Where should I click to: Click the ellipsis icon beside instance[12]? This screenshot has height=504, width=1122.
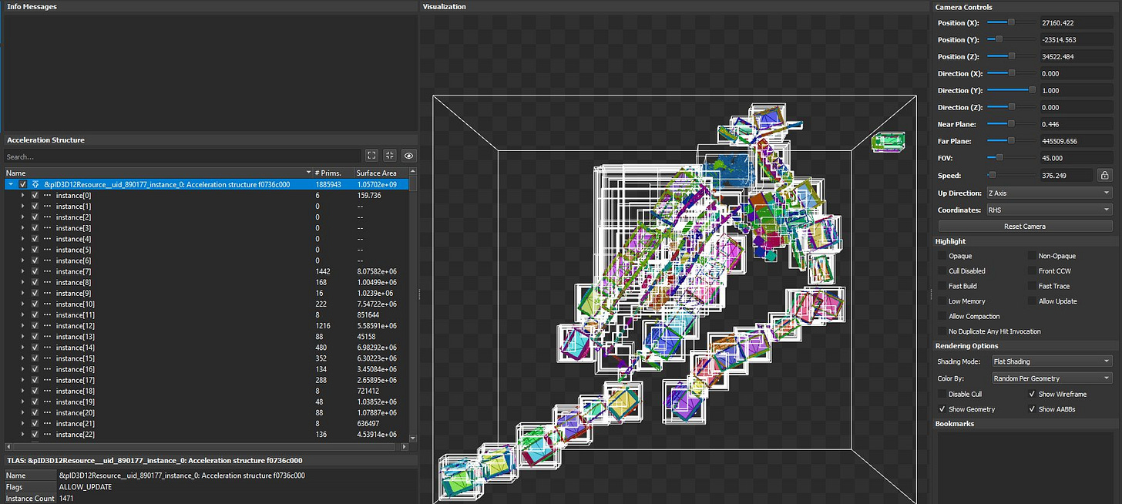coord(47,326)
